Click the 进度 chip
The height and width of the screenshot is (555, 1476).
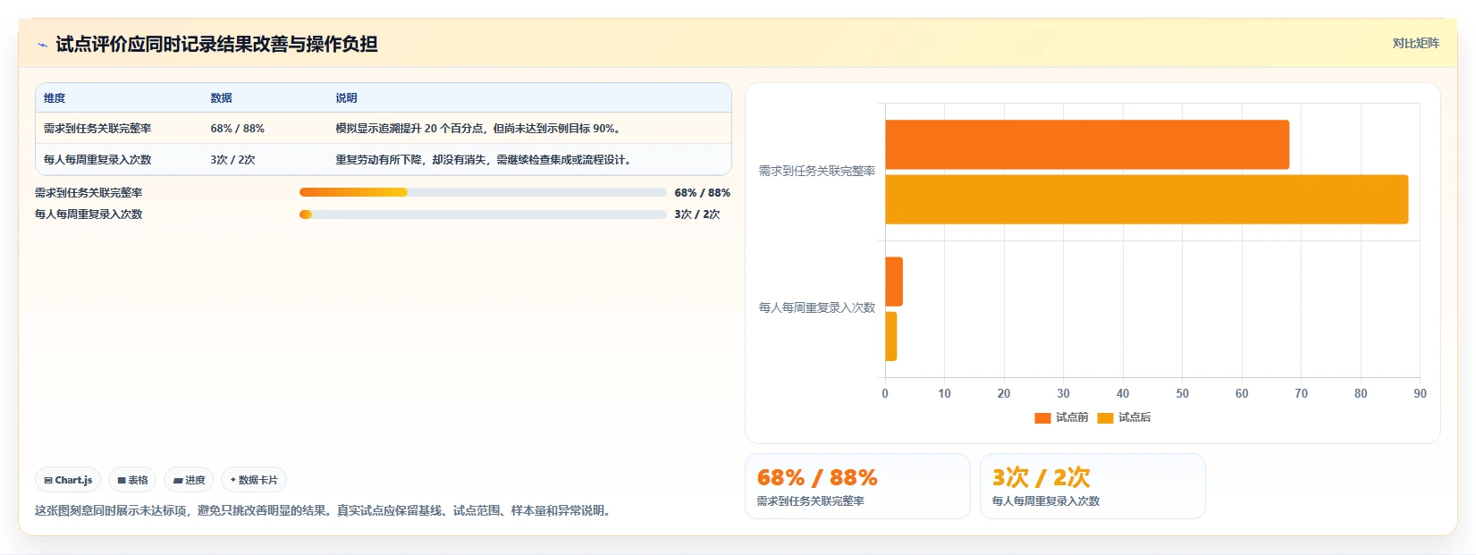click(x=189, y=480)
